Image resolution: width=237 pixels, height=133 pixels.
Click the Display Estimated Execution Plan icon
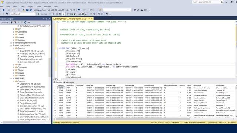click(x=57, y=14)
